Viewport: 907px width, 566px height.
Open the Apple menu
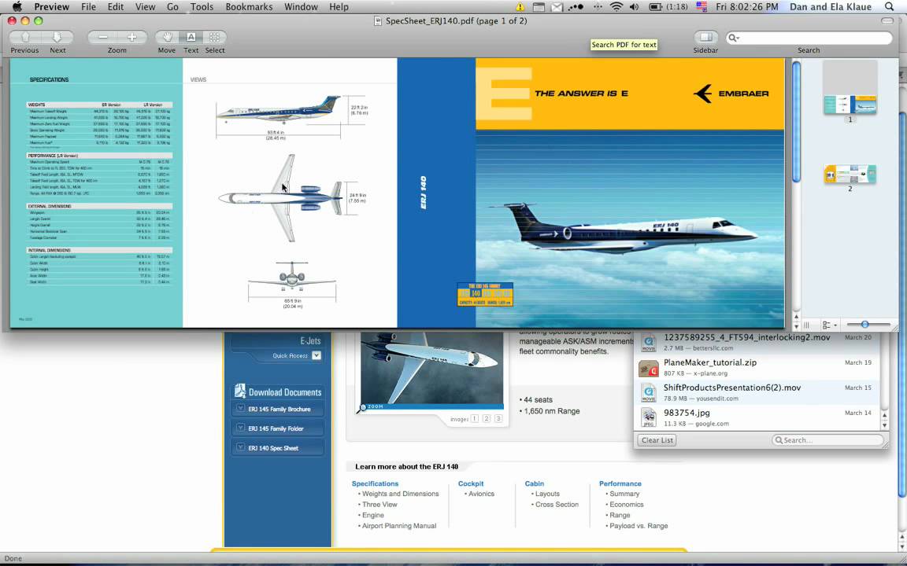(17, 7)
